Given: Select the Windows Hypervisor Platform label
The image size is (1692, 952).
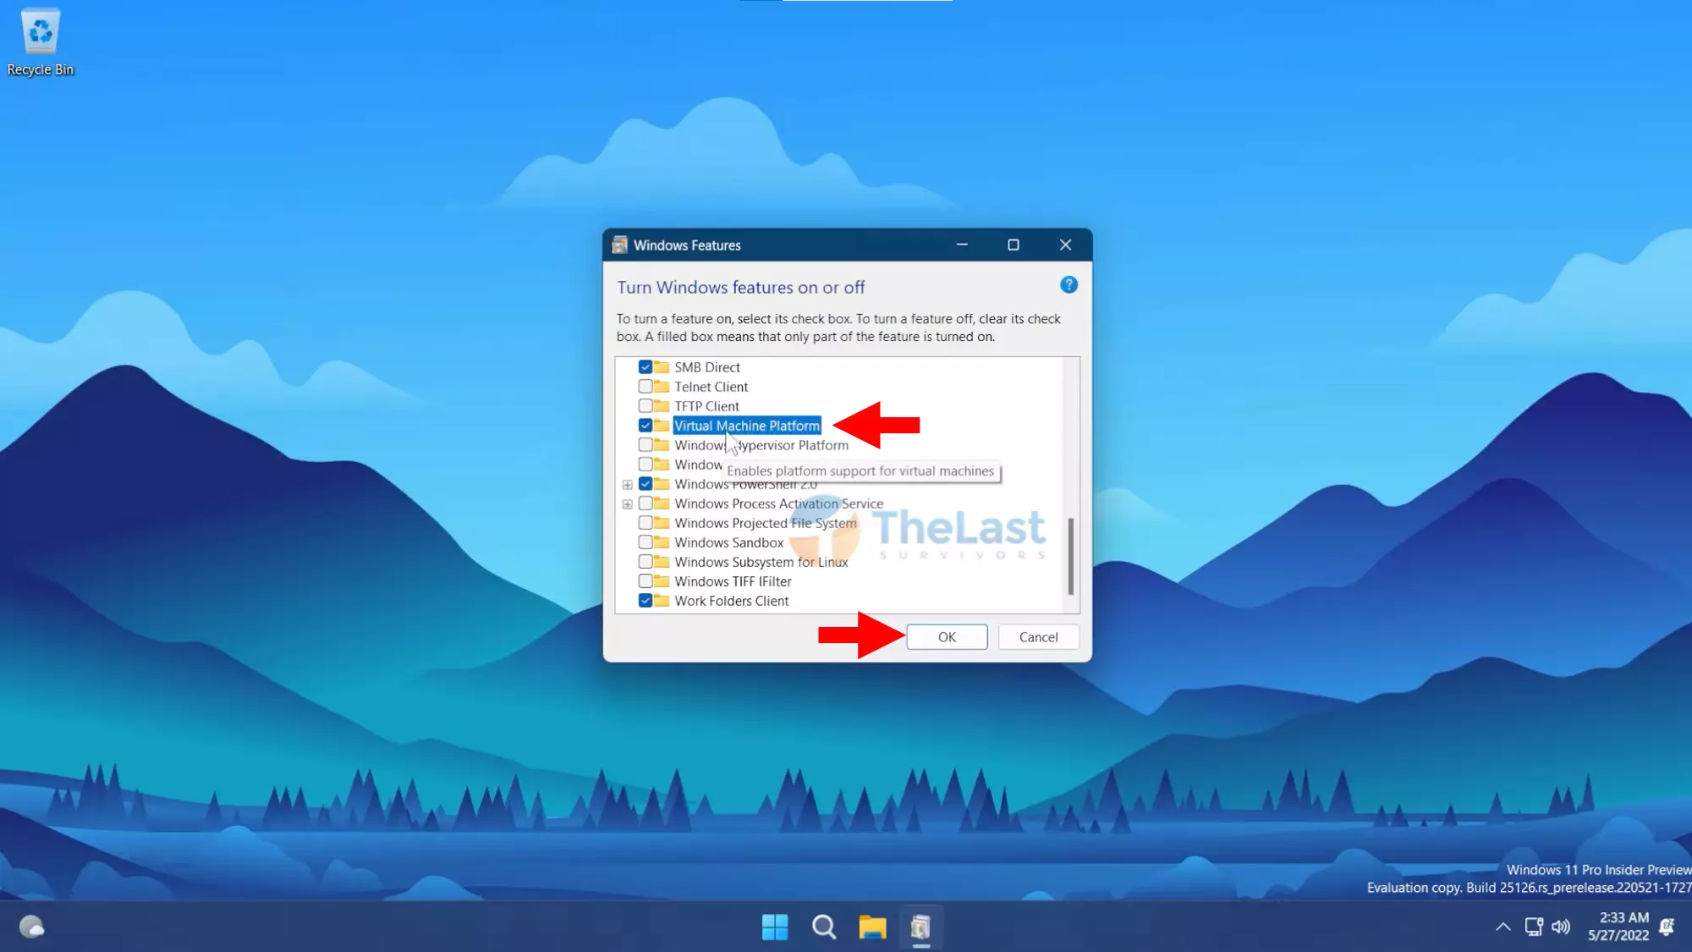Looking at the screenshot, I should (761, 445).
